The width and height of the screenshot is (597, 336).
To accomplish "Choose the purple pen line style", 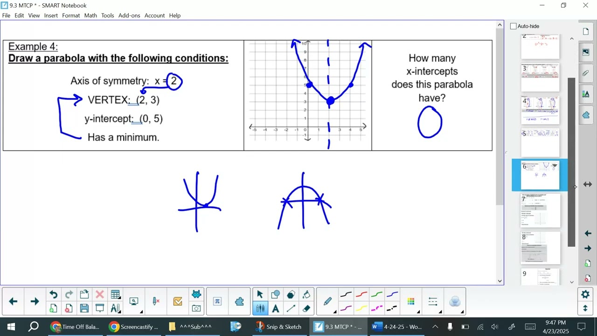I will [346, 308].
